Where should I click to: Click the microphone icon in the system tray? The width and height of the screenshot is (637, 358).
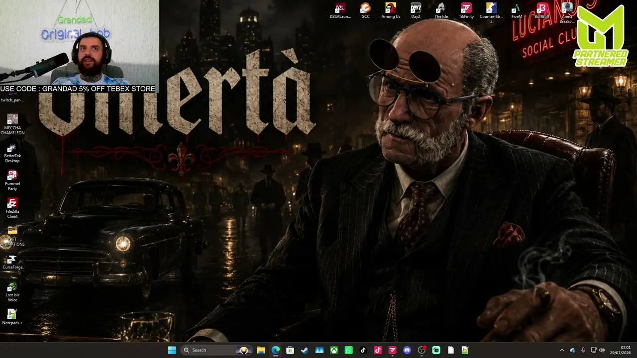(583, 350)
